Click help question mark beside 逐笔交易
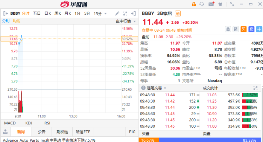 (143, 88)
